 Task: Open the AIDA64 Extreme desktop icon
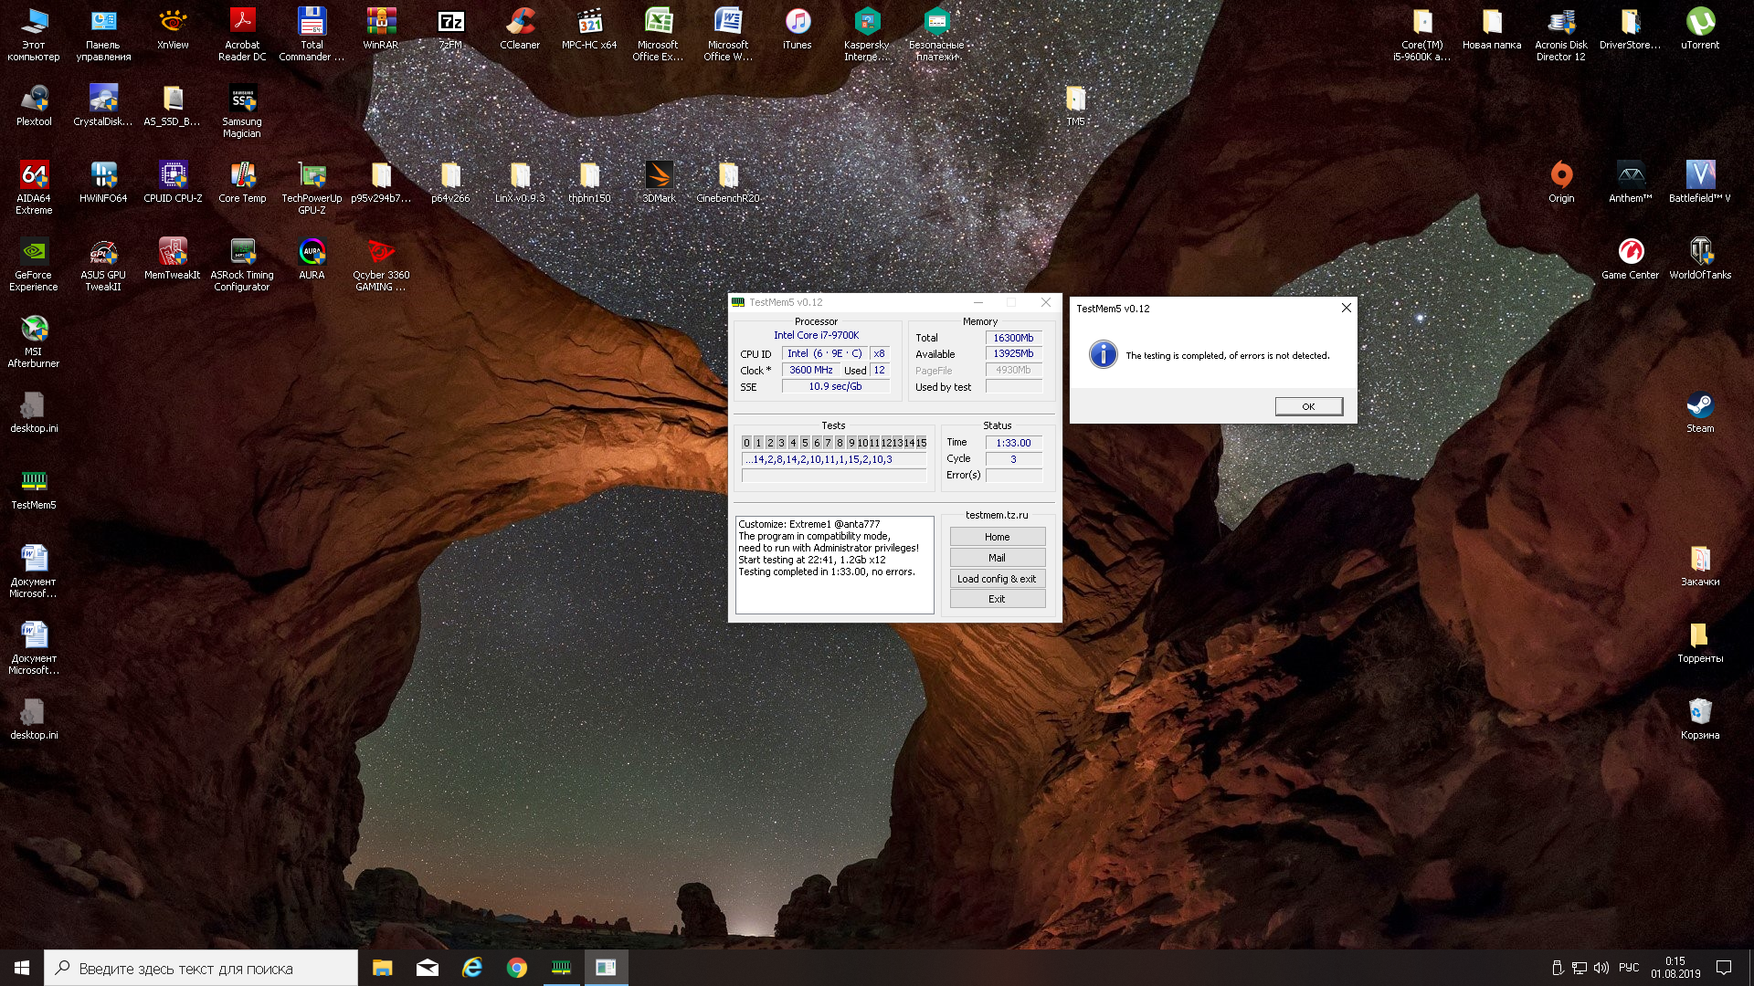coord(34,175)
